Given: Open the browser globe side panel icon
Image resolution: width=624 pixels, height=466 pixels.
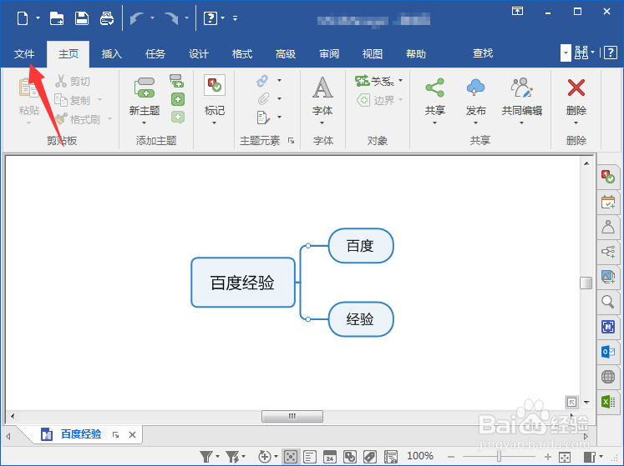Looking at the screenshot, I should 607,377.
